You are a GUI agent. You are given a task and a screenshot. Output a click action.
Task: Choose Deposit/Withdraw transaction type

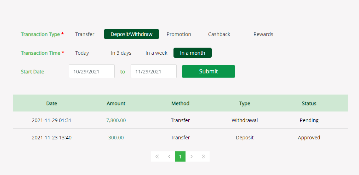pyautogui.click(x=131, y=34)
